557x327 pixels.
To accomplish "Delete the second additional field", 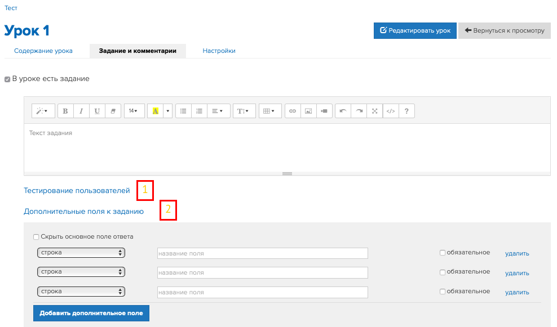I will click(x=517, y=273).
